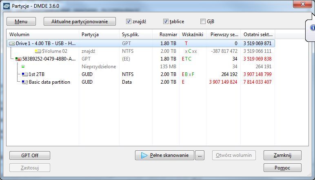Uncheck the tablice checkbox
Image resolution: width=315 pixels, height=180 pixels.
166,21
